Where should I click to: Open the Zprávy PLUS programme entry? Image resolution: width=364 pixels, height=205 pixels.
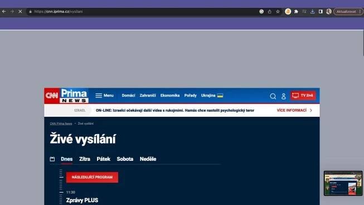(82, 200)
